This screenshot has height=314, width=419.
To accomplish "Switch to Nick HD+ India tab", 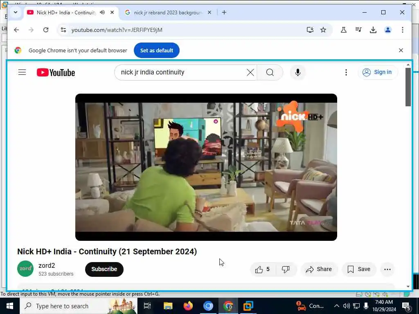I will [66, 13].
